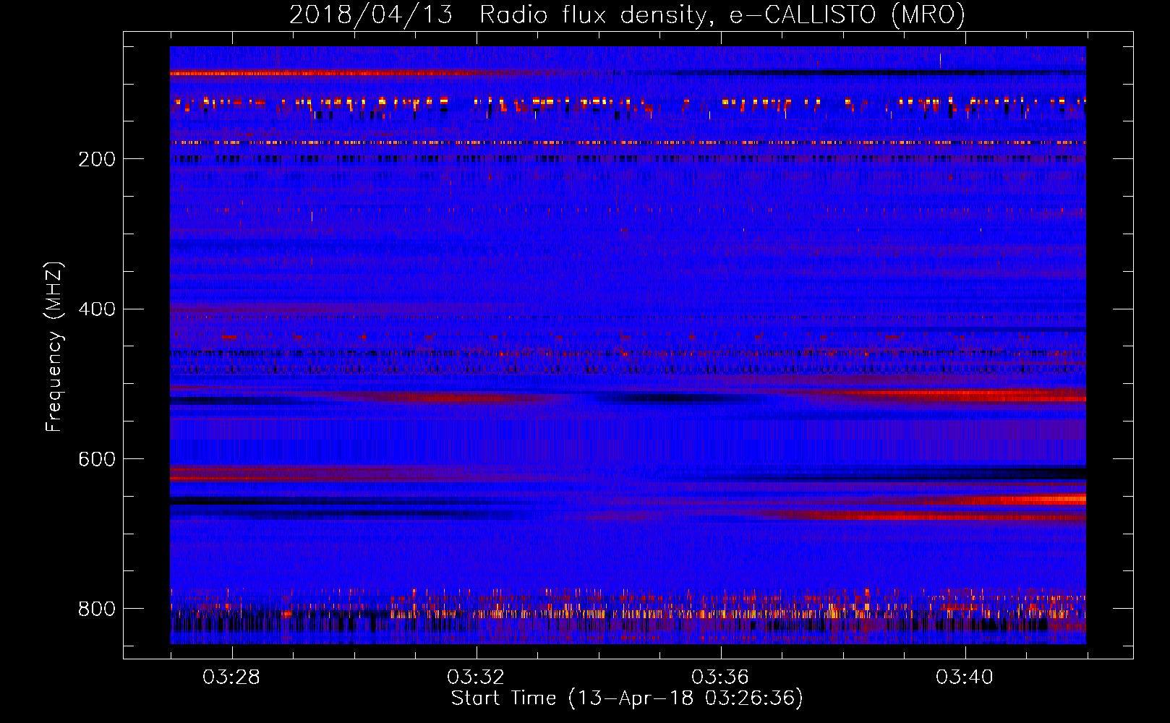Screen dimensions: 1170x723
Task: Click the 'Frequency (MHZ)' axis label
Action: point(54,346)
